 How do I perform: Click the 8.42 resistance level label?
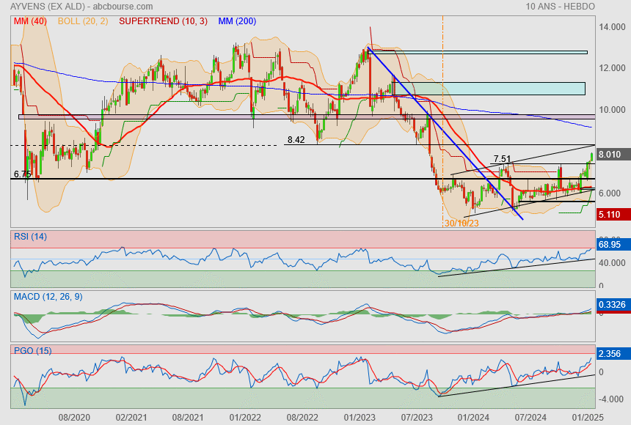[296, 139]
